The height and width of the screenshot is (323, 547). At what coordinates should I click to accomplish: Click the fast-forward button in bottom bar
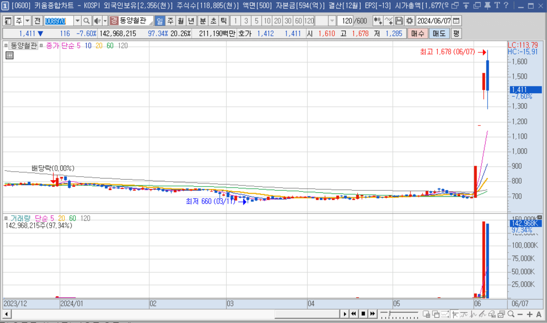tap(373, 314)
